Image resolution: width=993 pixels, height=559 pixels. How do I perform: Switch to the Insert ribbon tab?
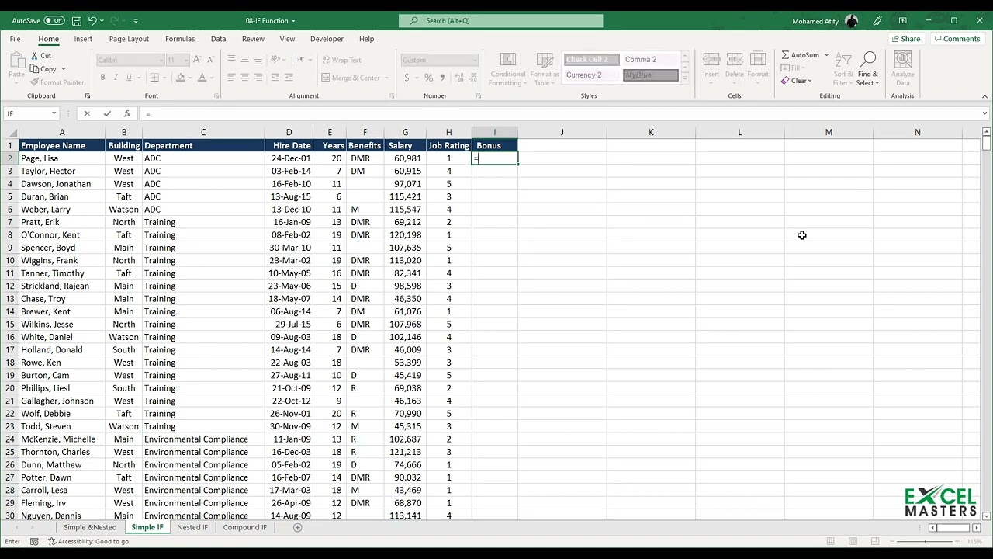(83, 39)
